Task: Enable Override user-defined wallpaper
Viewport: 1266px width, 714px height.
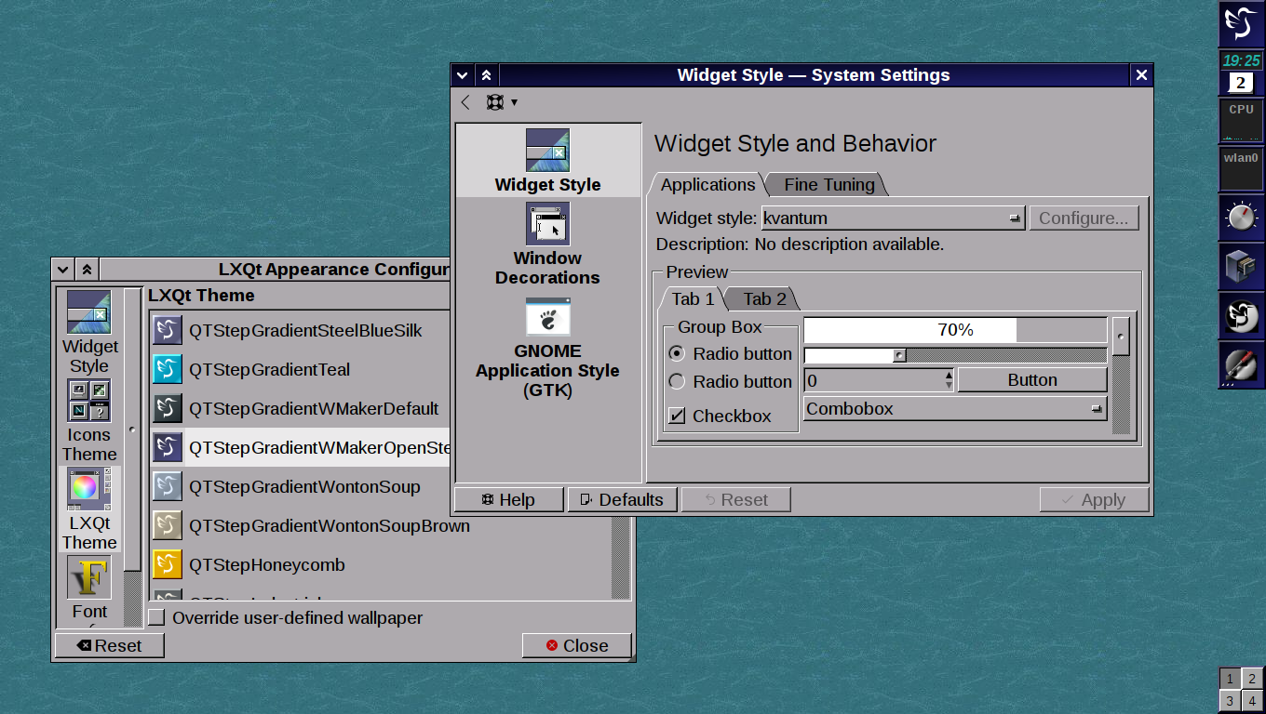Action: click(156, 617)
